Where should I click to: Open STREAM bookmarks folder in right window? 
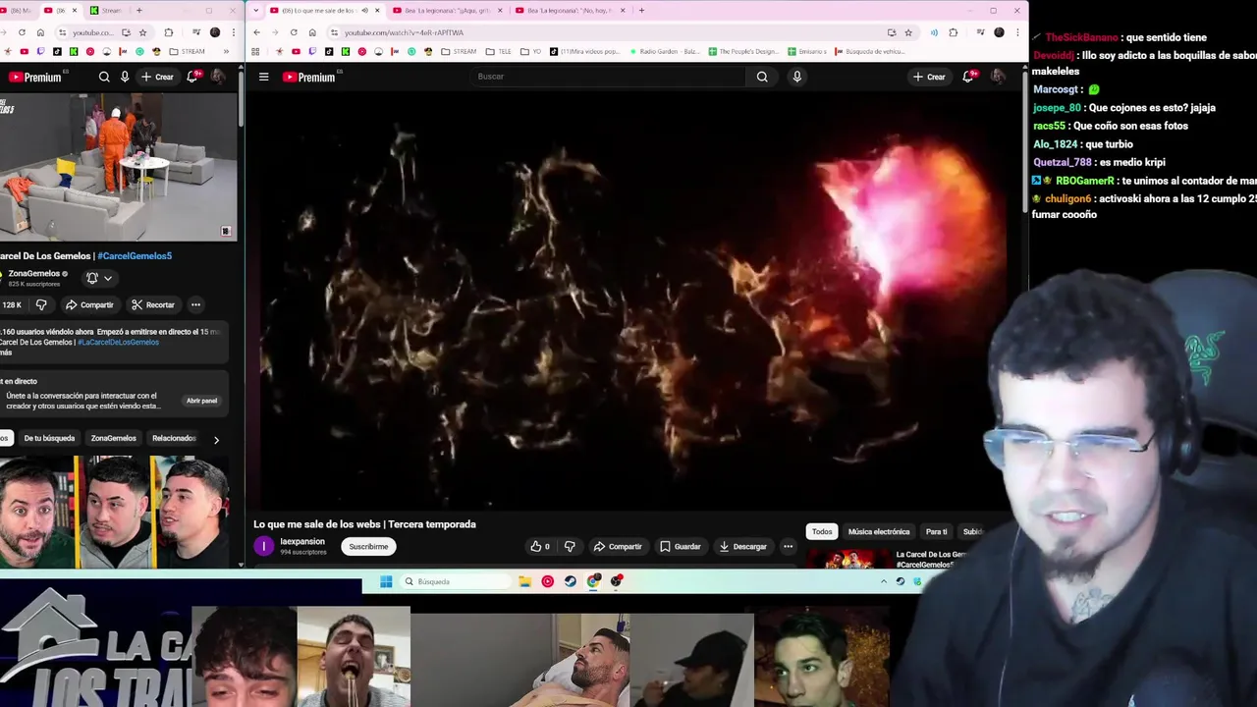pyautogui.click(x=459, y=51)
